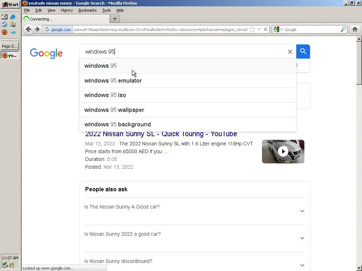The width and height of the screenshot is (362, 271).
Task: Clear the Google search query with the X
Action: 290,52
